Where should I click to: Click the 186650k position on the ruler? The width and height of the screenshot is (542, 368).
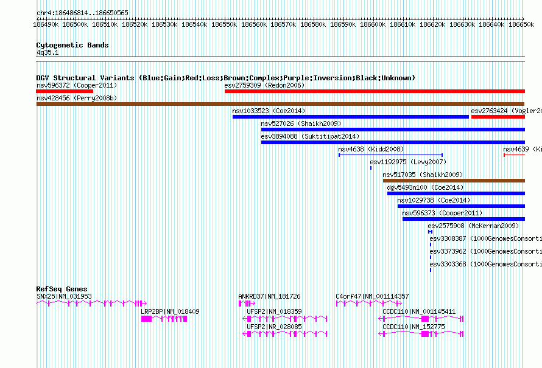click(521, 24)
